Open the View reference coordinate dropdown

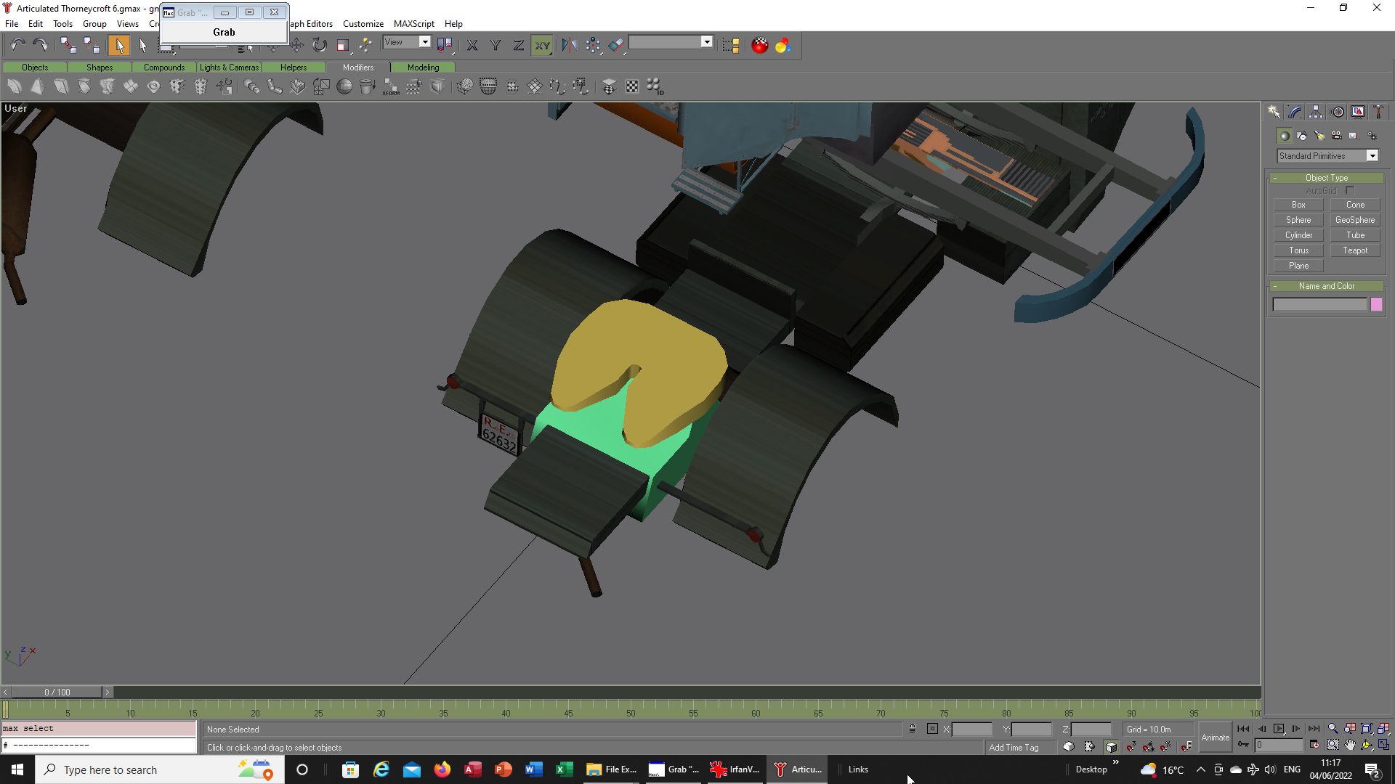click(425, 42)
